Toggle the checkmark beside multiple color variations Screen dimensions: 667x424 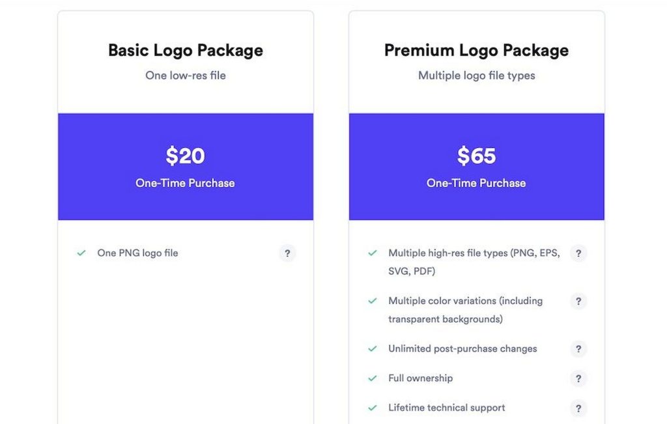tap(373, 300)
